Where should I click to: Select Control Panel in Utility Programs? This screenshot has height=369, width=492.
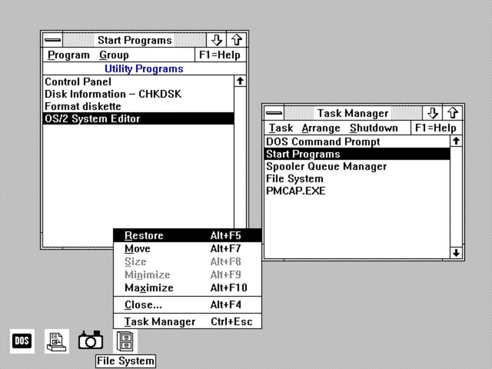138,82
